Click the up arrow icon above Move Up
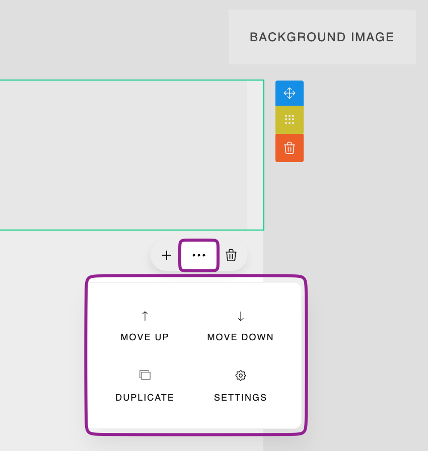Viewport: 428px width, 451px height. [x=145, y=316]
